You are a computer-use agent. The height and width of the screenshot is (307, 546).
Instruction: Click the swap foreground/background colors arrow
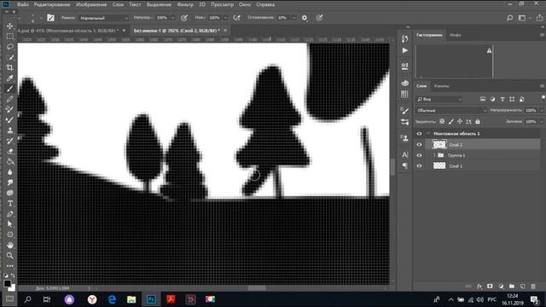pyautogui.click(x=14, y=275)
